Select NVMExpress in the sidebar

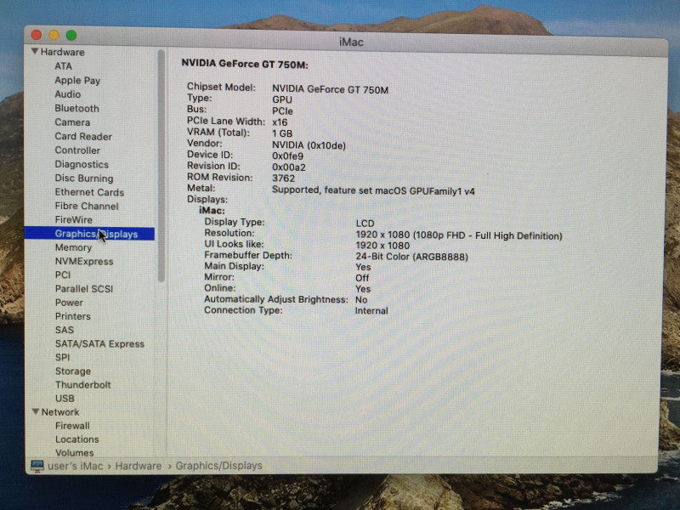(x=84, y=261)
